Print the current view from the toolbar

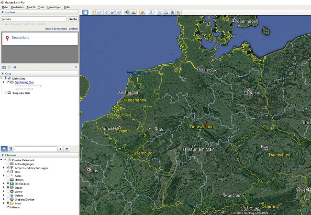pos(166,12)
